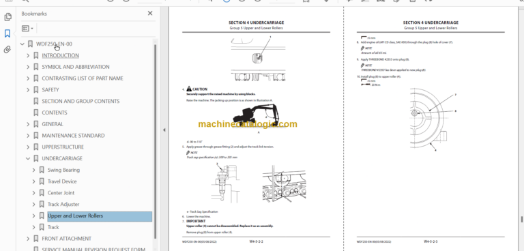Open the CONTRASTING LIST OF PART NAME bookmark
The image size is (524, 251).
(x=83, y=78)
